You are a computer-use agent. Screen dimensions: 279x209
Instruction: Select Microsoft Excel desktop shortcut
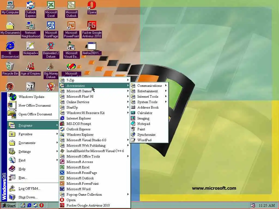51,9
